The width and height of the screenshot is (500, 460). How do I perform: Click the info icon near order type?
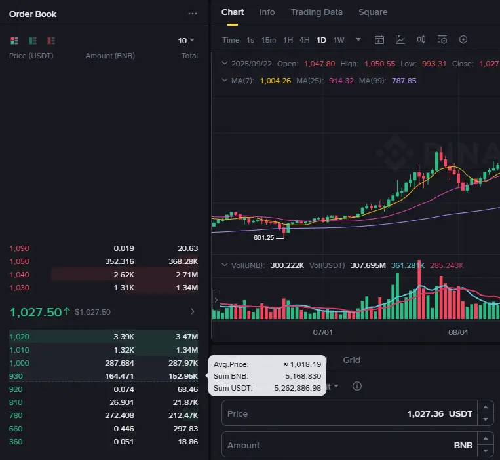point(357,386)
